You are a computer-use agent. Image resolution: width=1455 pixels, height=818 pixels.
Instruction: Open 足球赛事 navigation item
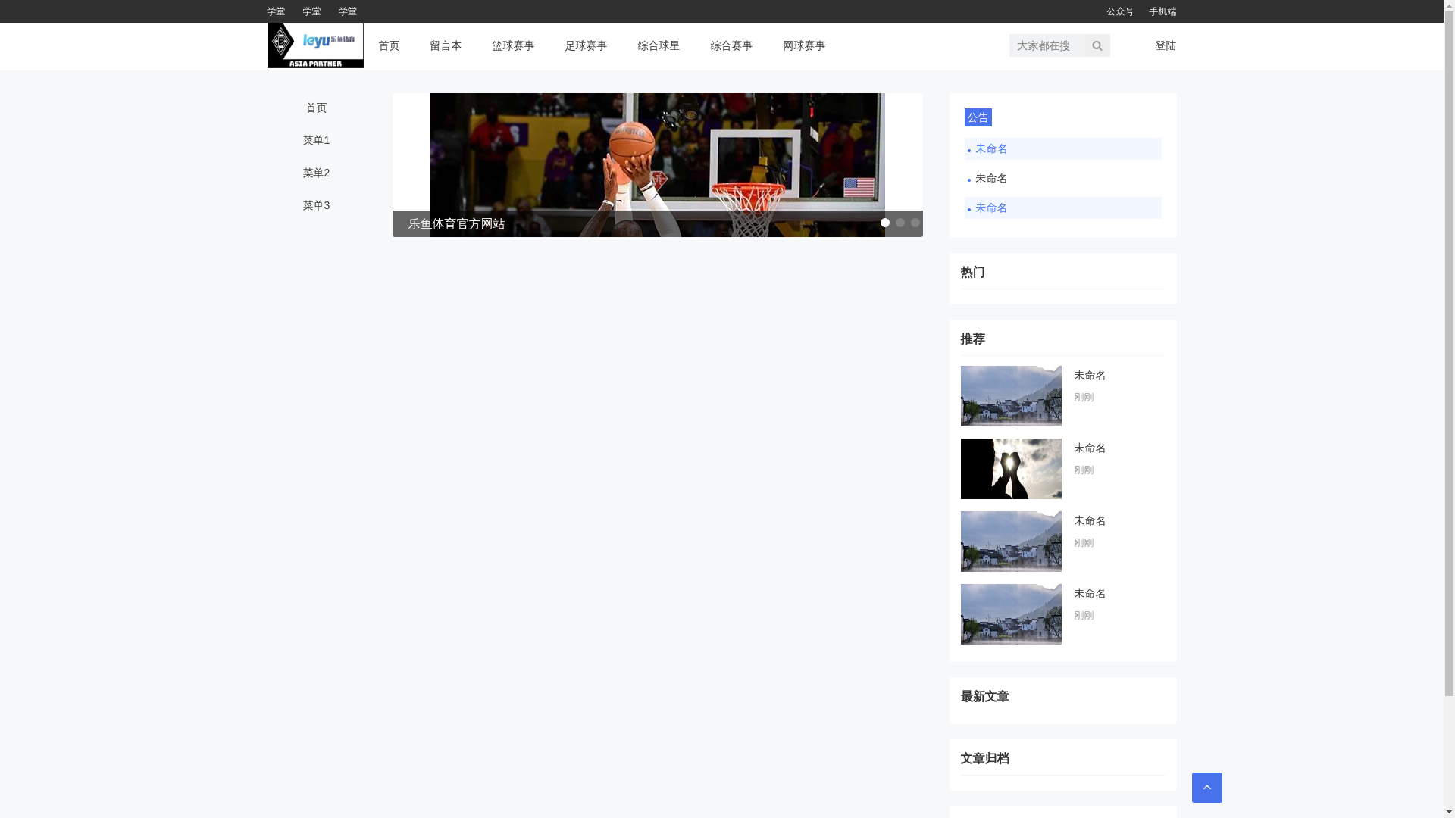(x=586, y=45)
